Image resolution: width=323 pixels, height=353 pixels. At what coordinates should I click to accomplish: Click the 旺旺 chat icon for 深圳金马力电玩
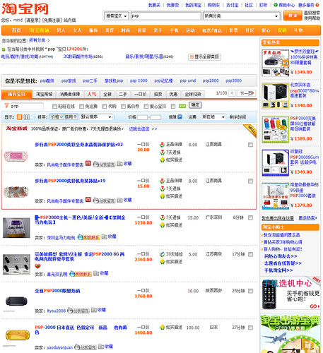89,237
